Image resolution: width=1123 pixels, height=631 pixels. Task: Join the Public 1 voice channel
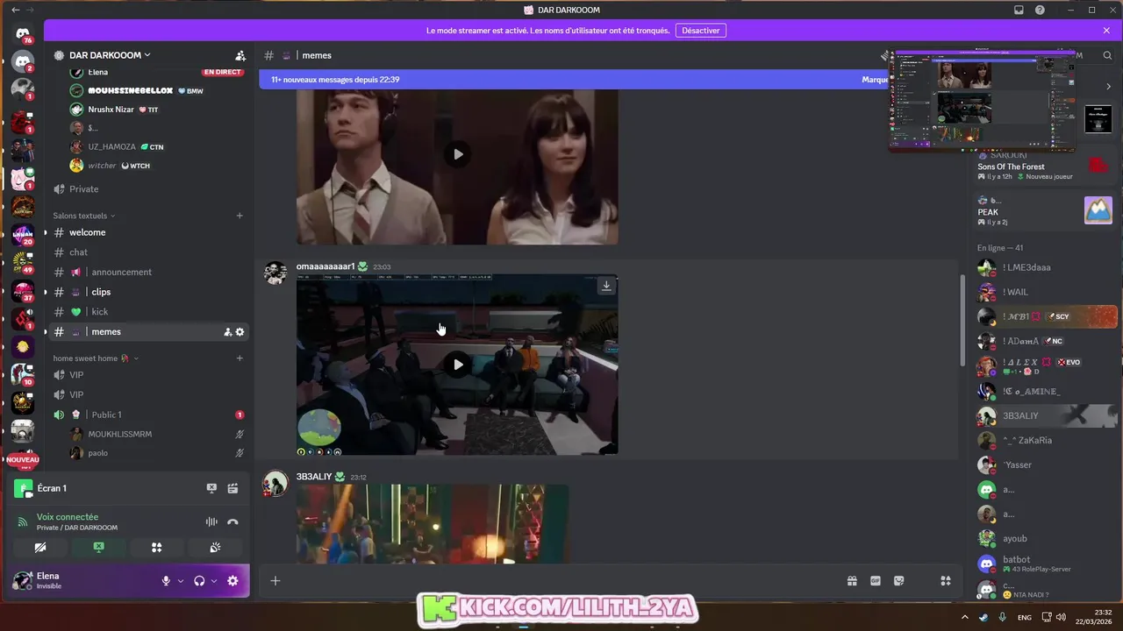click(x=147, y=415)
